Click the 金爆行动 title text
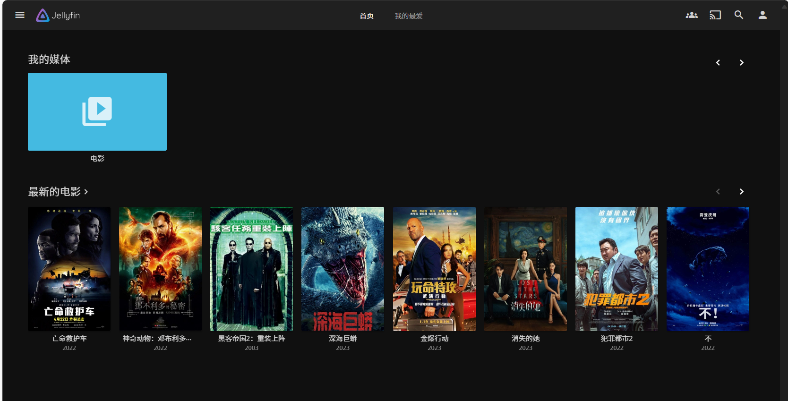 434,338
